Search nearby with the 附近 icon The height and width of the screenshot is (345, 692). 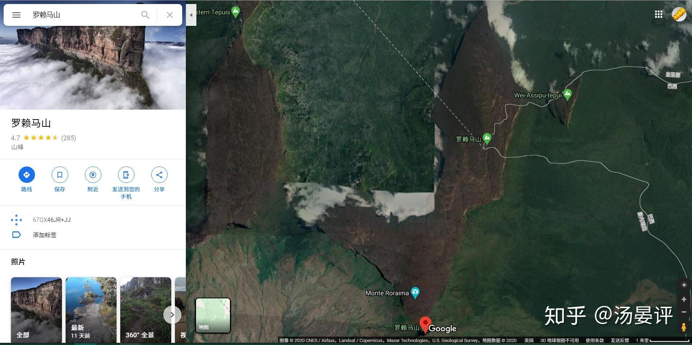point(93,175)
